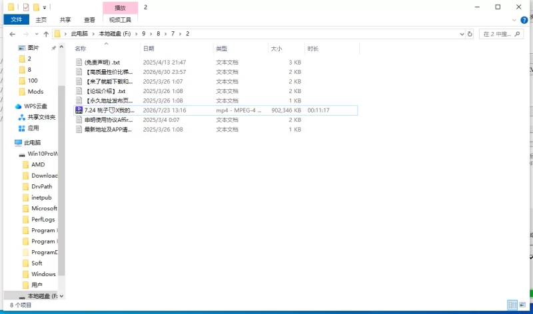Image resolution: width=533 pixels, height=314 pixels.
Task: Expand the ribbon with the chevron
Action: [514, 20]
